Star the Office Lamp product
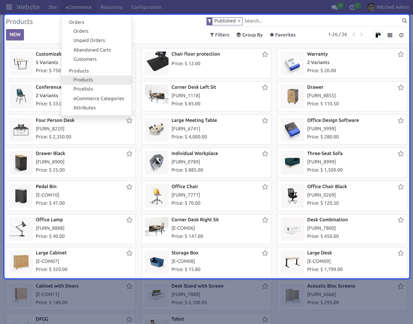Image resolution: width=413 pixels, height=324 pixels. coord(129,220)
